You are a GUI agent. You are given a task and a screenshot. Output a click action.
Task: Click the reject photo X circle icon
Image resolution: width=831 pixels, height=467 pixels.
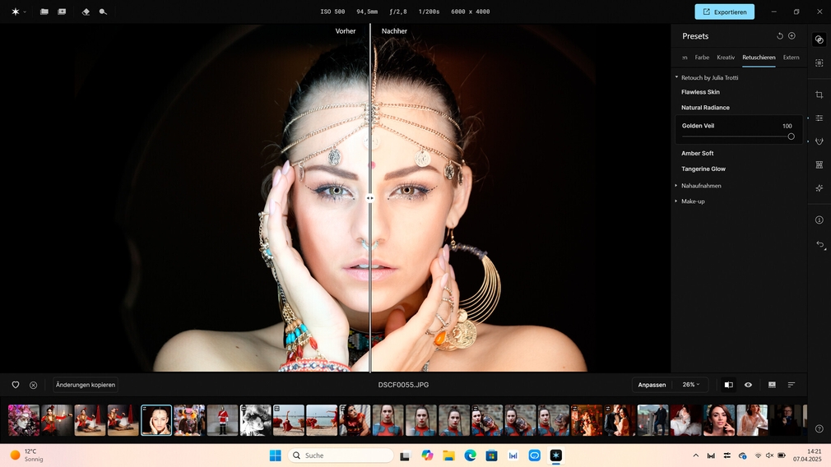tap(33, 385)
